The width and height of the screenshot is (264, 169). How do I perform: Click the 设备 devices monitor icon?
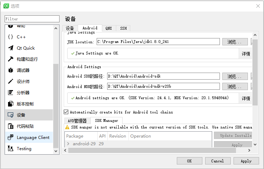coord(11,115)
